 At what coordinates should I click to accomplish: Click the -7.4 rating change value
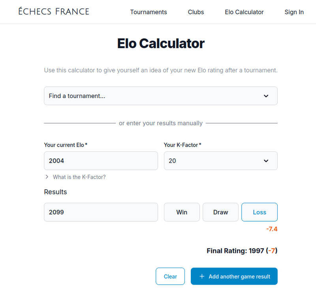(x=271, y=229)
